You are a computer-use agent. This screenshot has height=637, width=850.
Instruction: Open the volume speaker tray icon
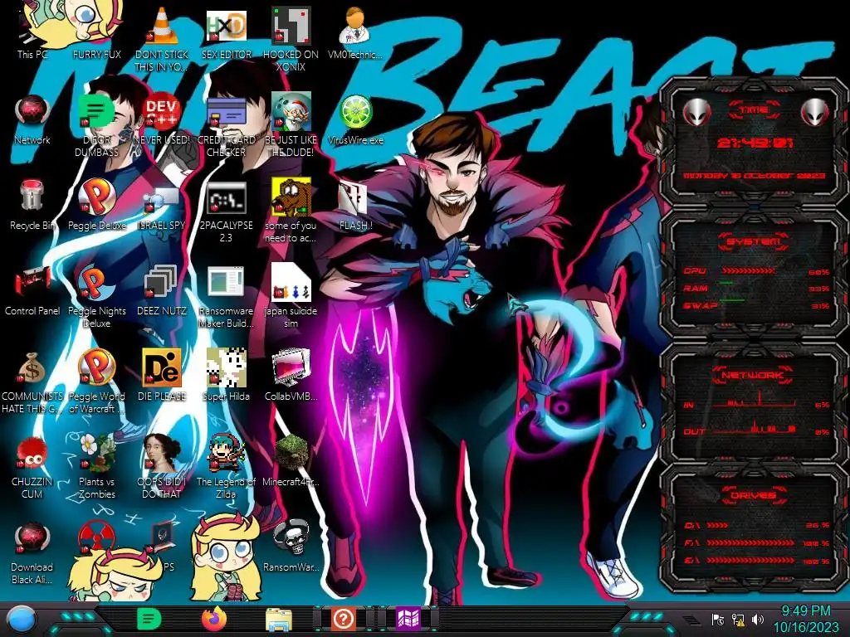[x=757, y=619]
